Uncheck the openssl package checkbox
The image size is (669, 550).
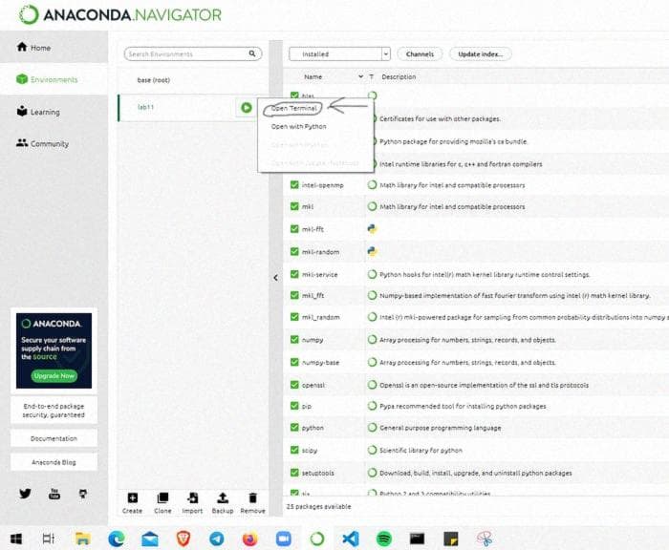[x=294, y=385]
